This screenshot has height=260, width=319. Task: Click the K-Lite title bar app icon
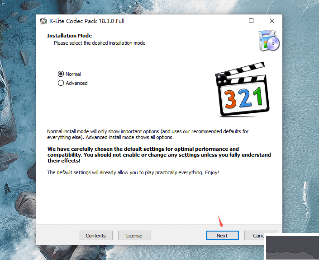[x=43, y=21]
